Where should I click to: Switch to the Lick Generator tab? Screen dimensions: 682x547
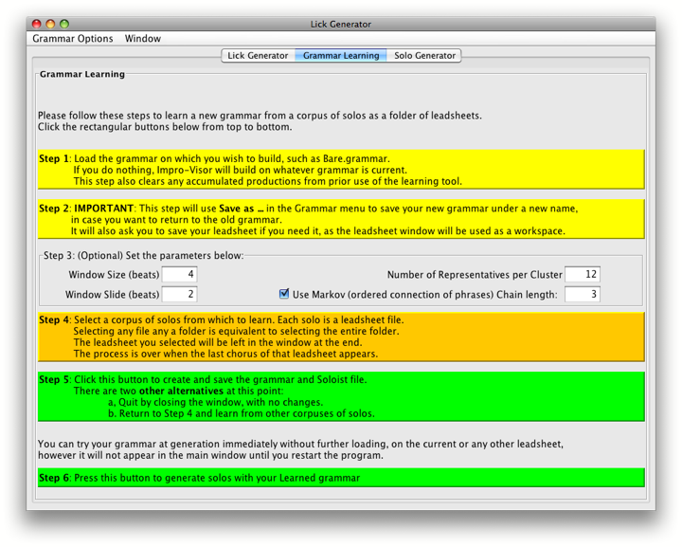(x=258, y=56)
